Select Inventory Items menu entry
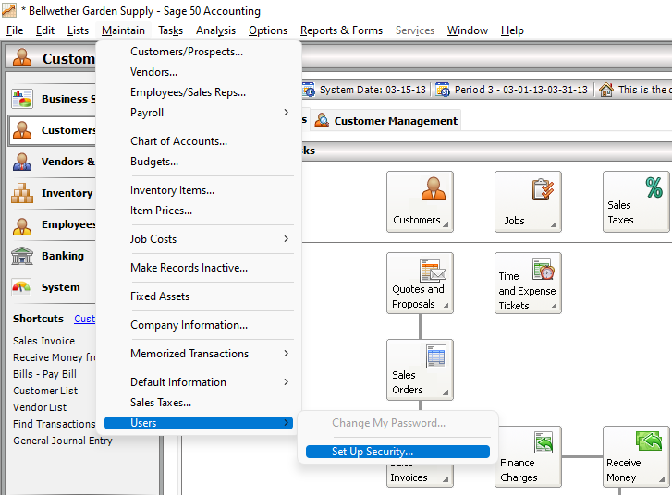The image size is (672, 495). (x=199, y=189)
